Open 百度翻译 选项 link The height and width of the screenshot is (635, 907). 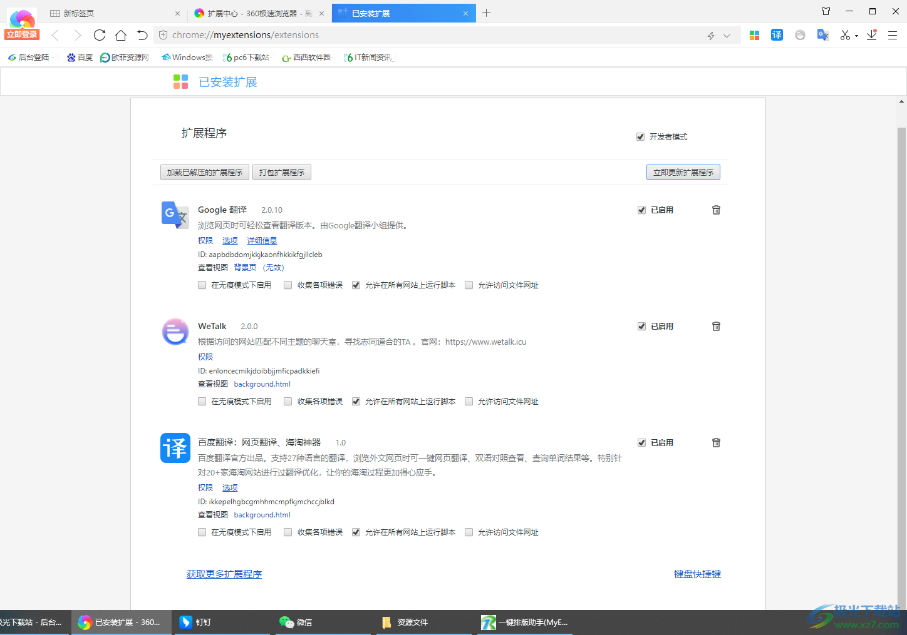(x=230, y=488)
